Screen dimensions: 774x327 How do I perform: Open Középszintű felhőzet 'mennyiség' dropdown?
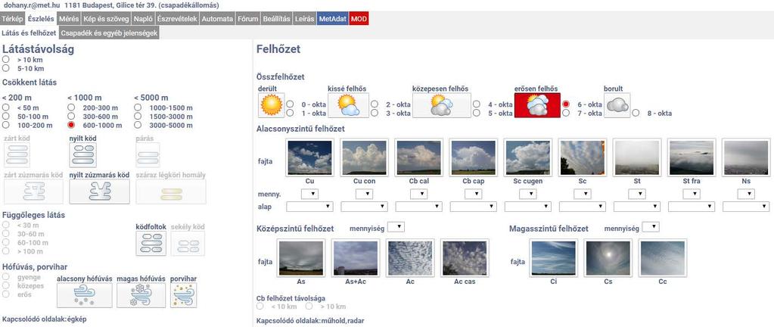click(x=396, y=227)
